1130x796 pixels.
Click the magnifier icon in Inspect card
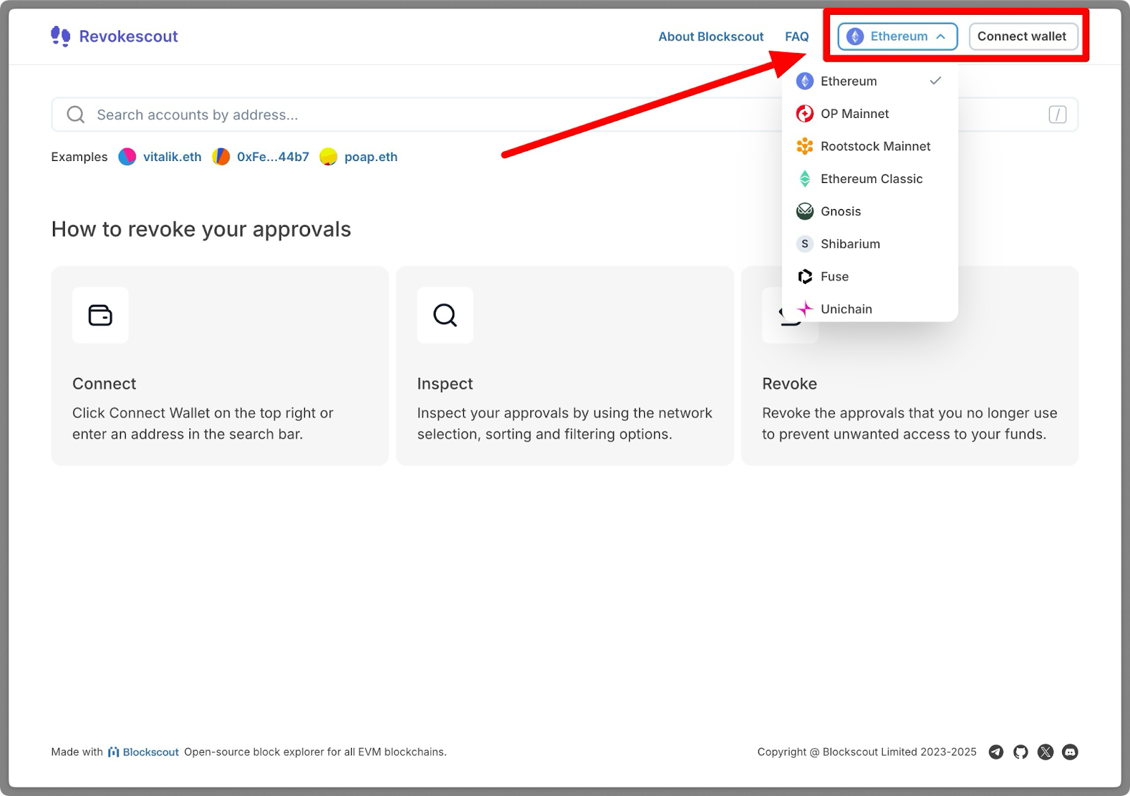[445, 315]
